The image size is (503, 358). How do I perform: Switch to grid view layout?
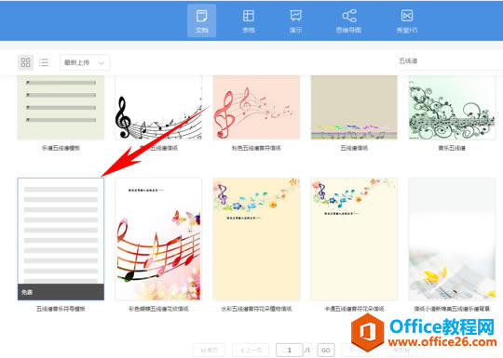point(25,62)
